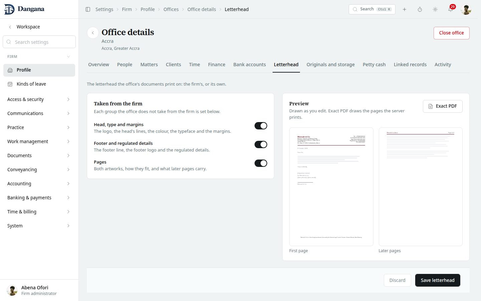Disable Head, type and margins switch
The width and height of the screenshot is (481, 301).
(261, 126)
